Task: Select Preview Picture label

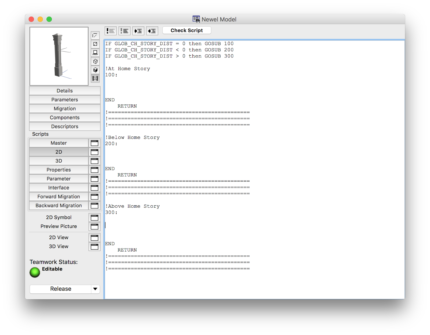Action: [59, 226]
